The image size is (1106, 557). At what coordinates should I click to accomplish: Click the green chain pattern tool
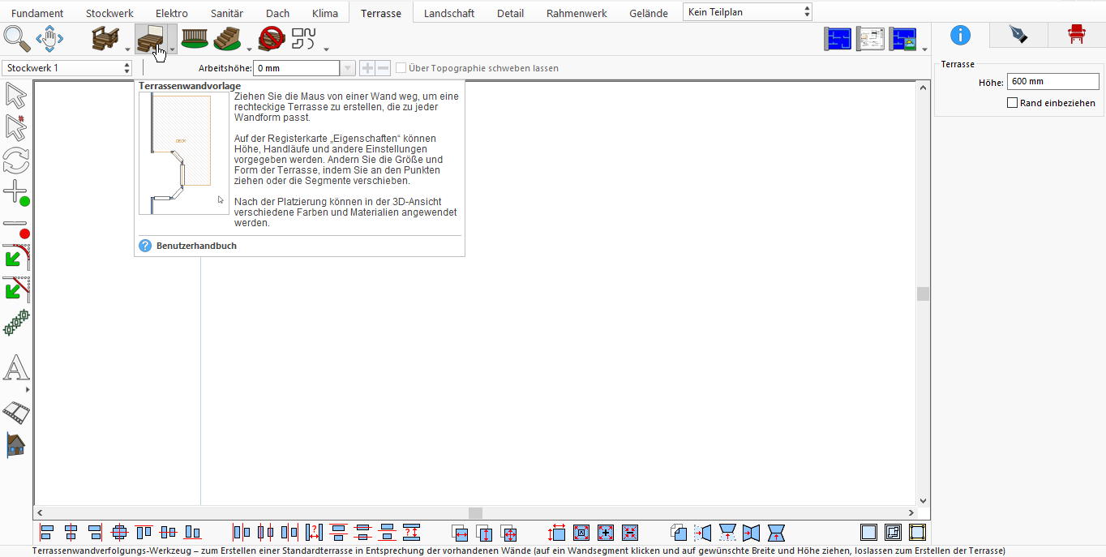tap(16, 323)
